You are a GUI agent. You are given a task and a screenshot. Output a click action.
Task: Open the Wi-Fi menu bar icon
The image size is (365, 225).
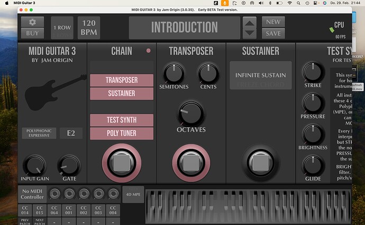[289, 3]
